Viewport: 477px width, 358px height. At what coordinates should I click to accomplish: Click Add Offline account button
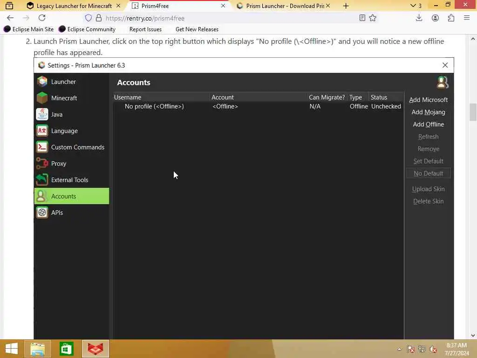(x=429, y=124)
